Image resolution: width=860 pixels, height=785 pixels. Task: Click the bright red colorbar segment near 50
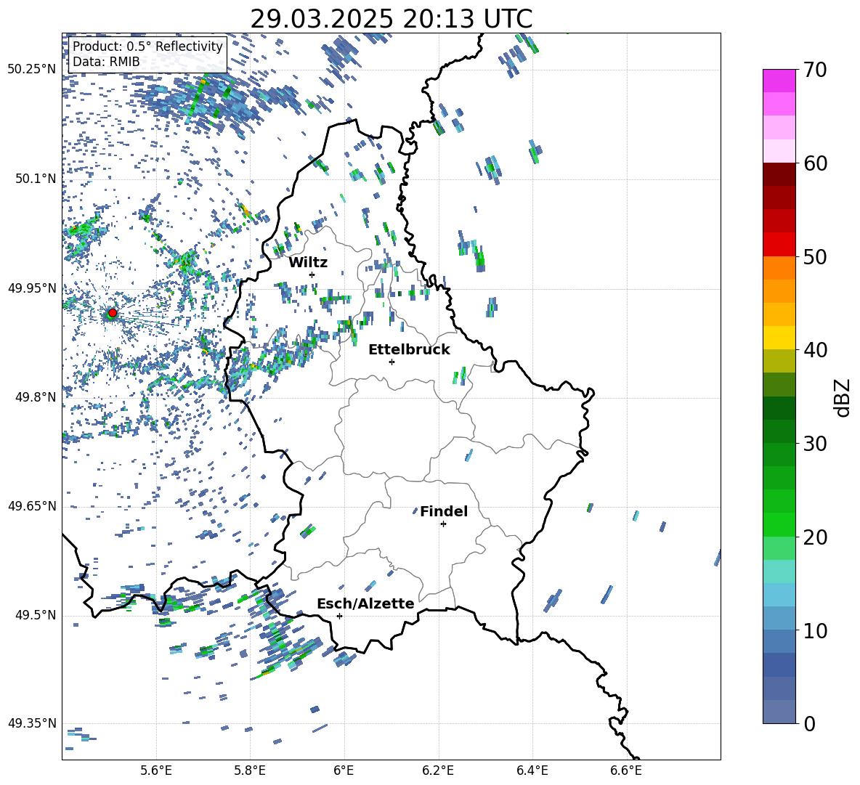tap(779, 245)
